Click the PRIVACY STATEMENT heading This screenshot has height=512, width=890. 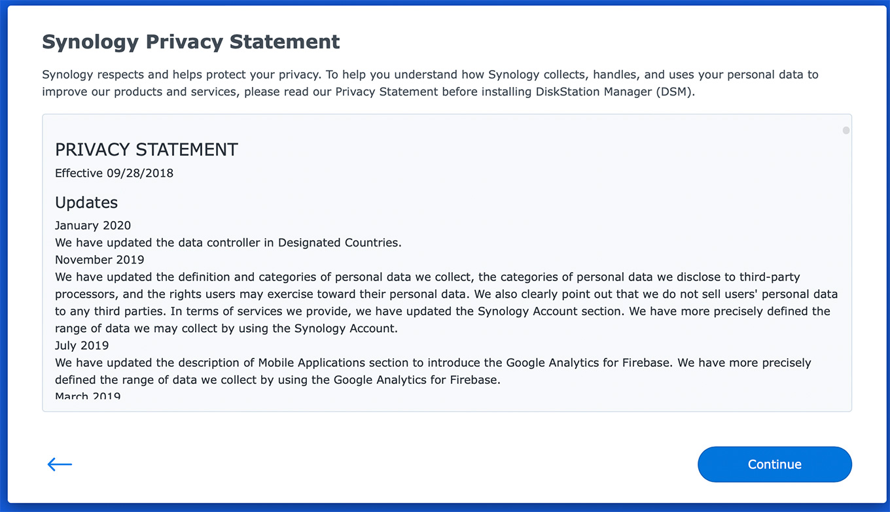click(146, 150)
